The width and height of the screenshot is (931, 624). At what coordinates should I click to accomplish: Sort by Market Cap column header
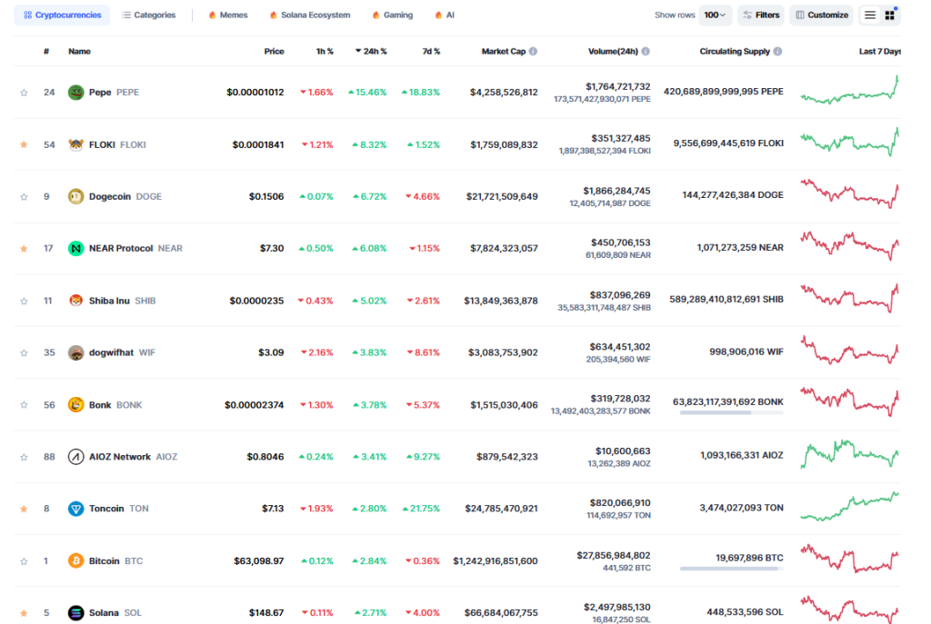[x=504, y=52]
